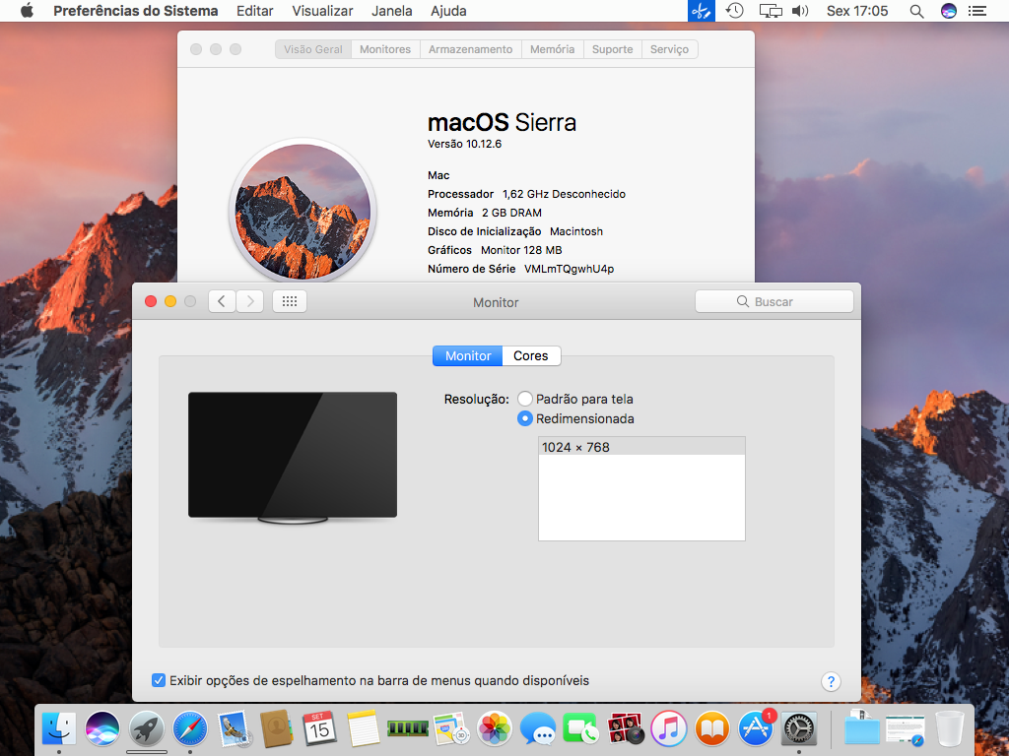Viewport: 1009px width, 756px height.
Task: Show all preferences grid button
Action: coord(290,301)
